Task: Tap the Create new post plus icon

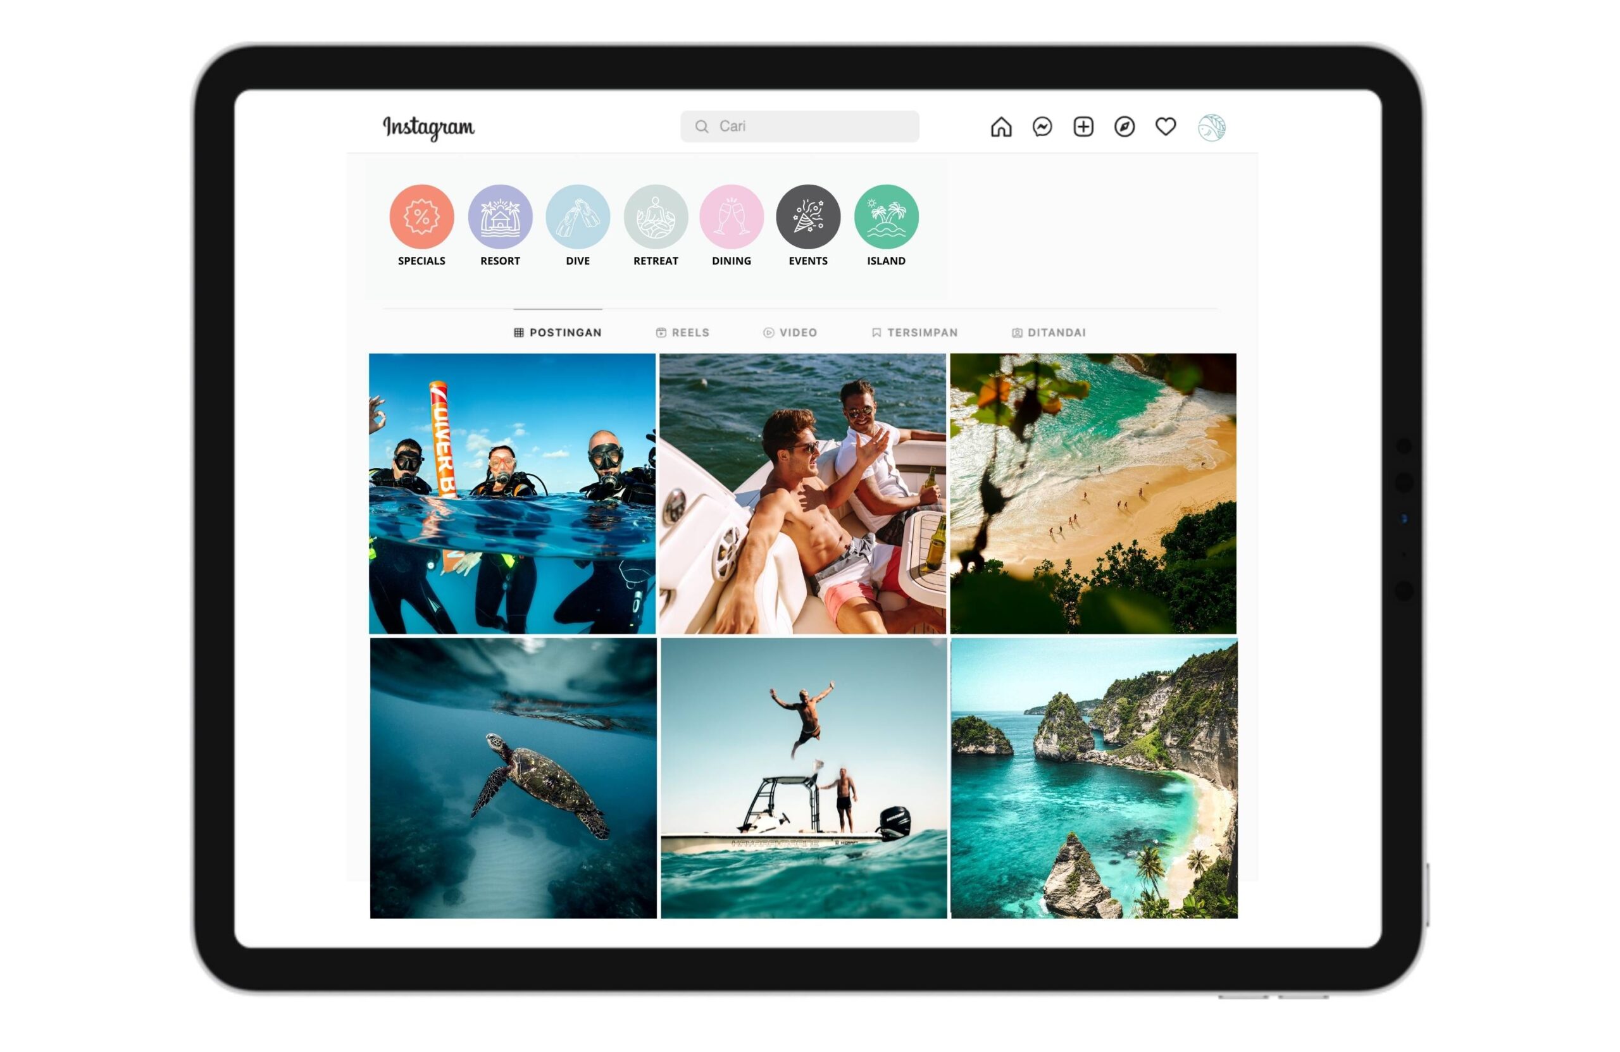Action: [1080, 127]
